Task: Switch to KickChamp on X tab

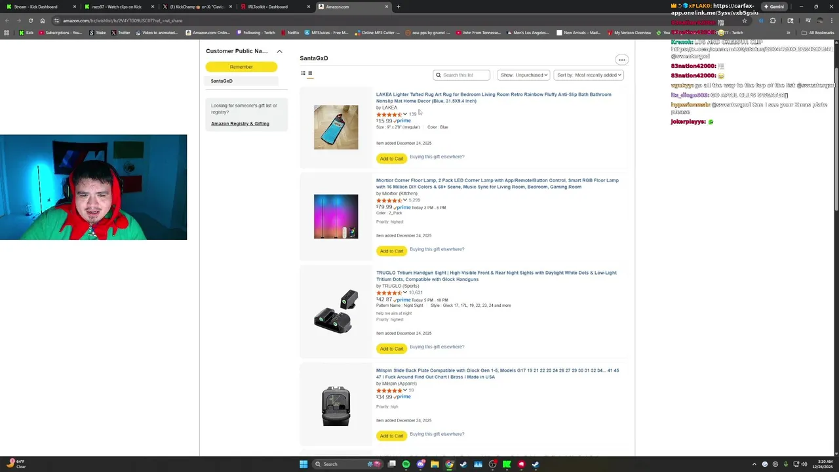Action: pyautogui.click(x=197, y=7)
